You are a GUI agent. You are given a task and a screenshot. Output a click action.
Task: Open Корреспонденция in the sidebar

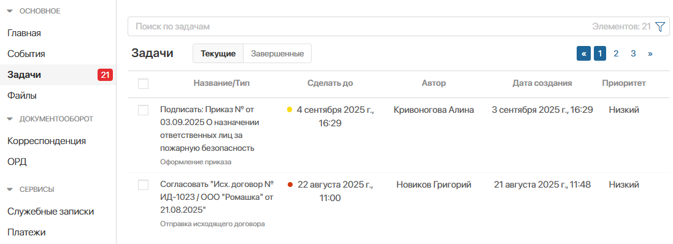(x=47, y=141)
